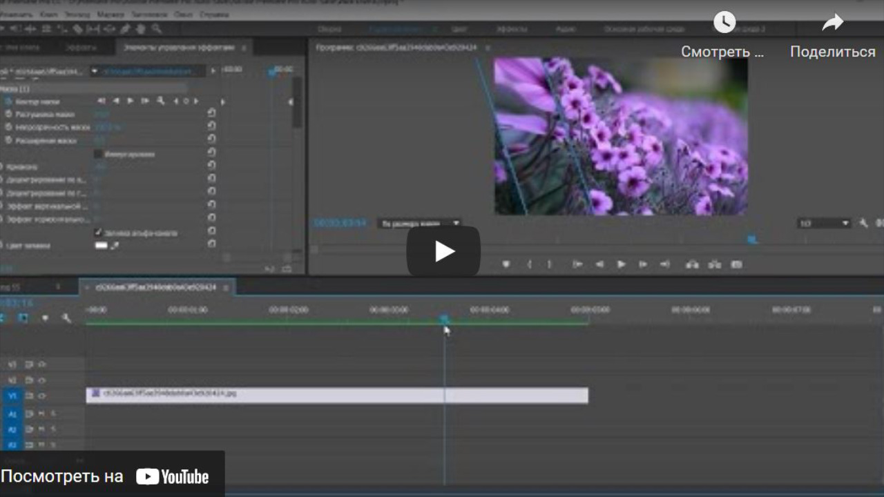This screenshot has width=884, height=497.
Task: Click the Export Frame icon in the Program monitor
Action: coord(736,264)
